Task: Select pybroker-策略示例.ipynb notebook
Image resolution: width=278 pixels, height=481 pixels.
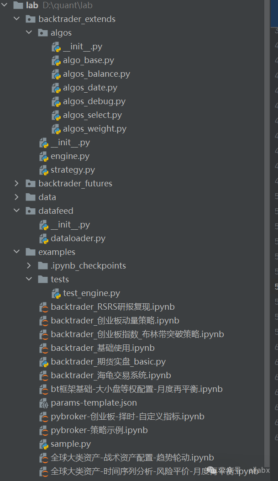Action: [x=100, y=430]
